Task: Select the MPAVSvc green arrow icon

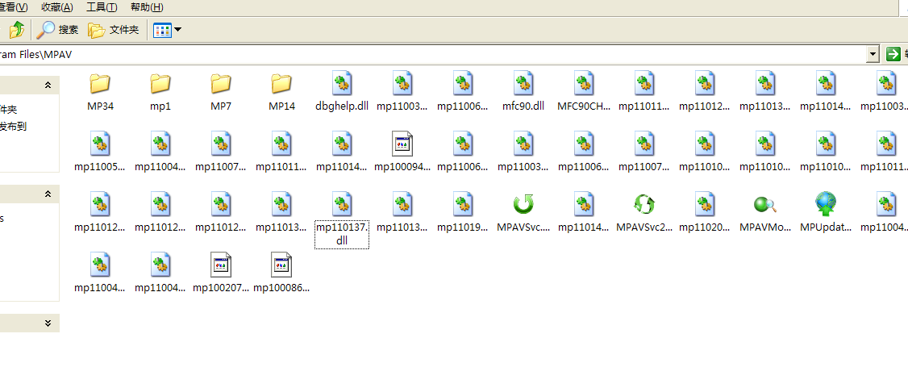Action: tap(523, 205)
